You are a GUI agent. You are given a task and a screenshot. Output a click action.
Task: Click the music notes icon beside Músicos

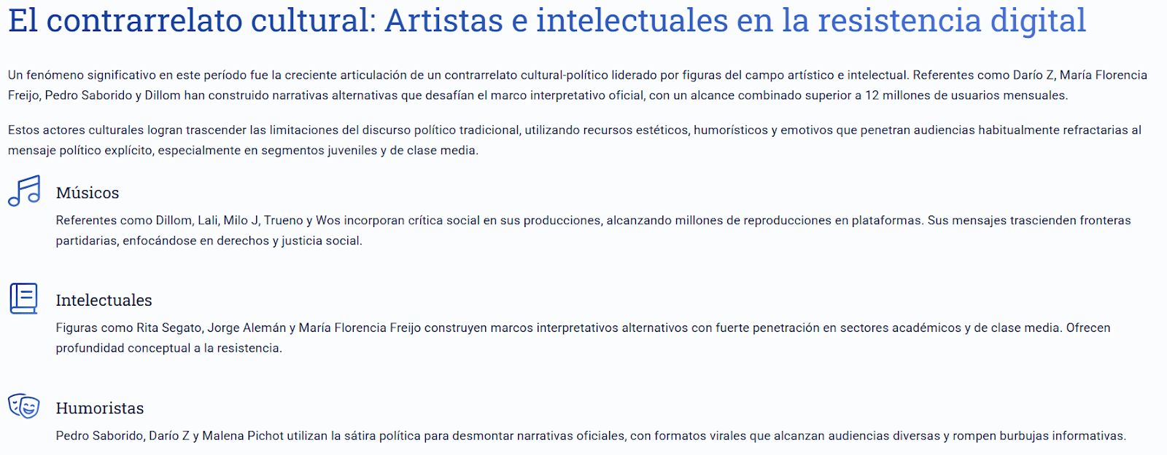point(24,191)
